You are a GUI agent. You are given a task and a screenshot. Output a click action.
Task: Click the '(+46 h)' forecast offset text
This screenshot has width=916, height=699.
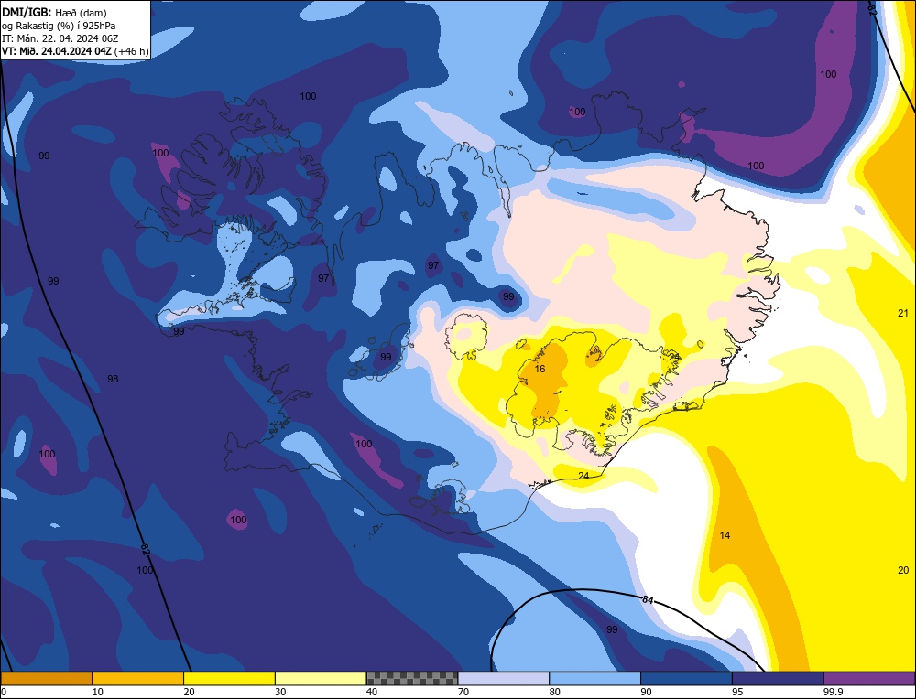click(131, 50)
